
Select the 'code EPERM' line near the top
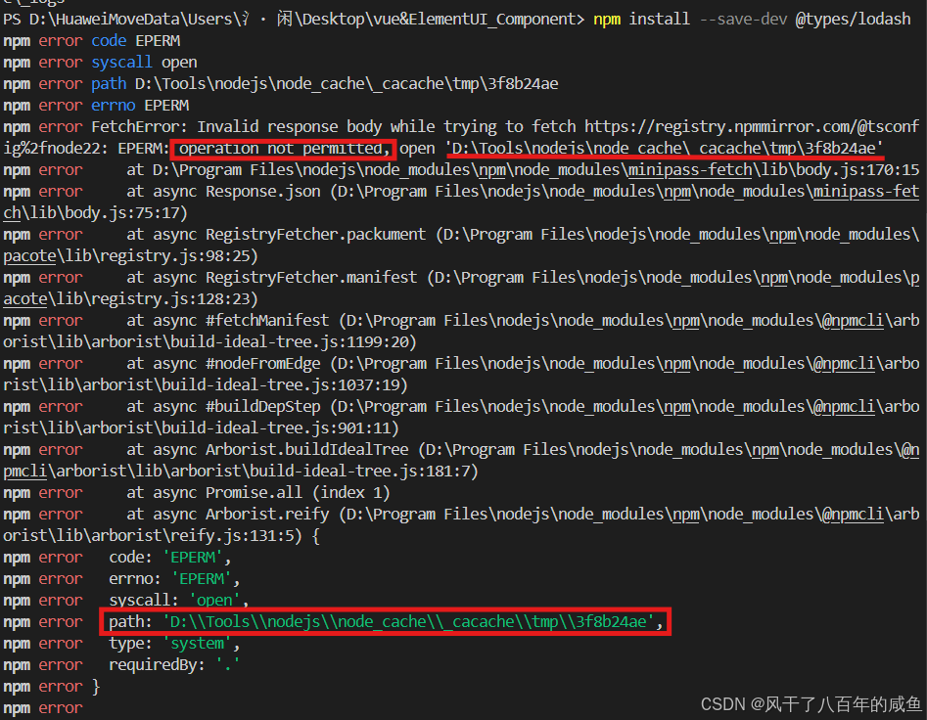[92, 41]
